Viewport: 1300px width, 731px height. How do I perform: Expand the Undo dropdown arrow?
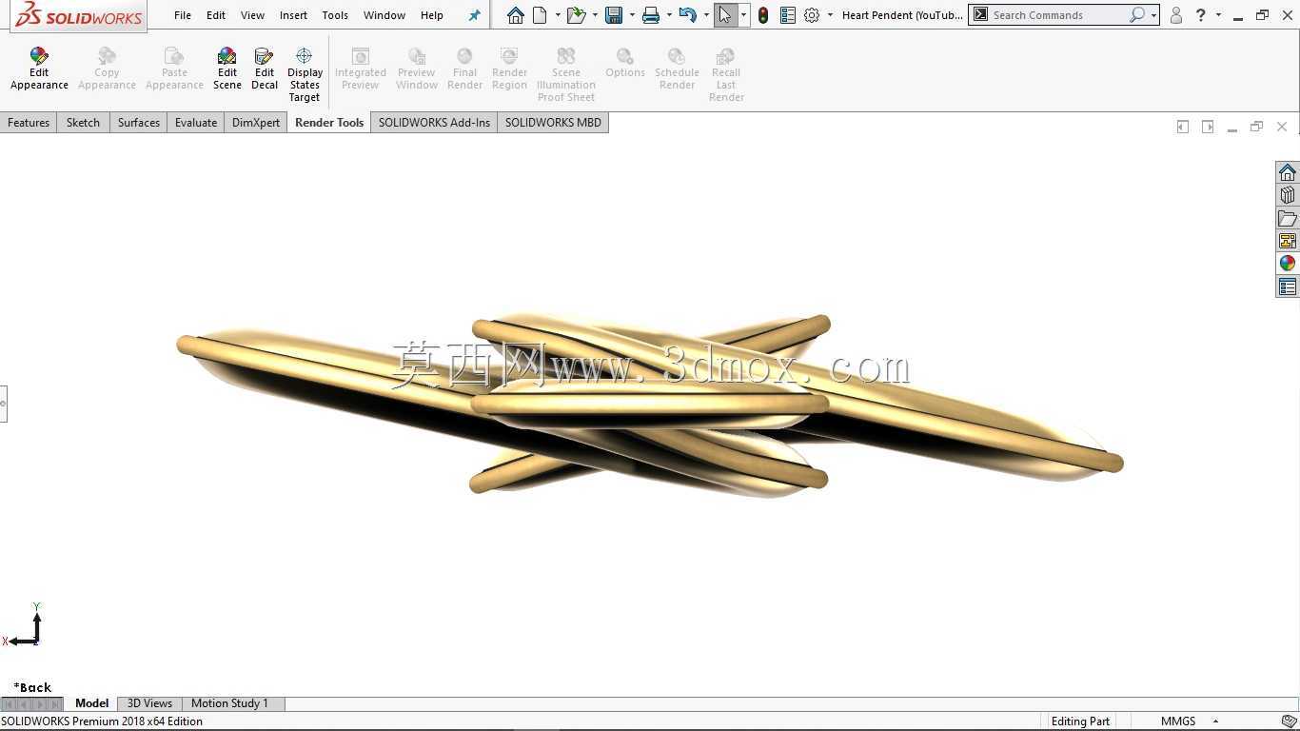pyautogui.click(x=706, y=15)
